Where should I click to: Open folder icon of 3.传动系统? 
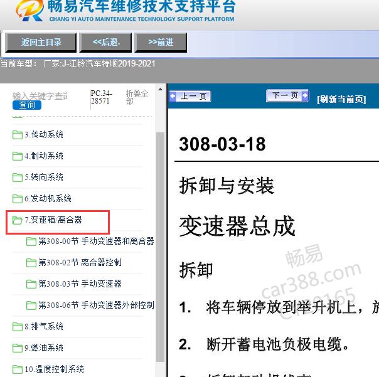pyautogui.click(x=18, y=135)
